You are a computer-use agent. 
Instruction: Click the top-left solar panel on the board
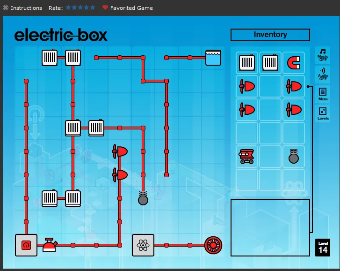pyautogui.click(x=50, y=57)
